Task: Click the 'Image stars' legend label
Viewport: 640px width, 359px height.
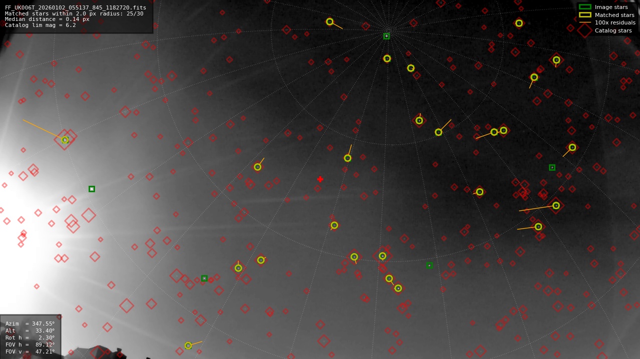Action: [x=611, y=7]
